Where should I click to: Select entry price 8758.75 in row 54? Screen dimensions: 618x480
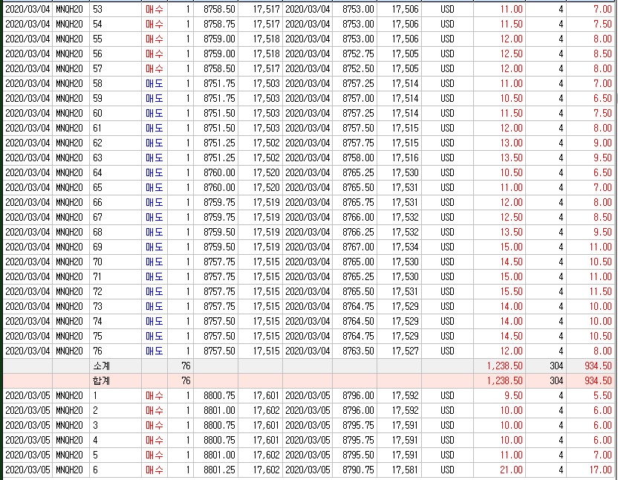pos(219,24)
